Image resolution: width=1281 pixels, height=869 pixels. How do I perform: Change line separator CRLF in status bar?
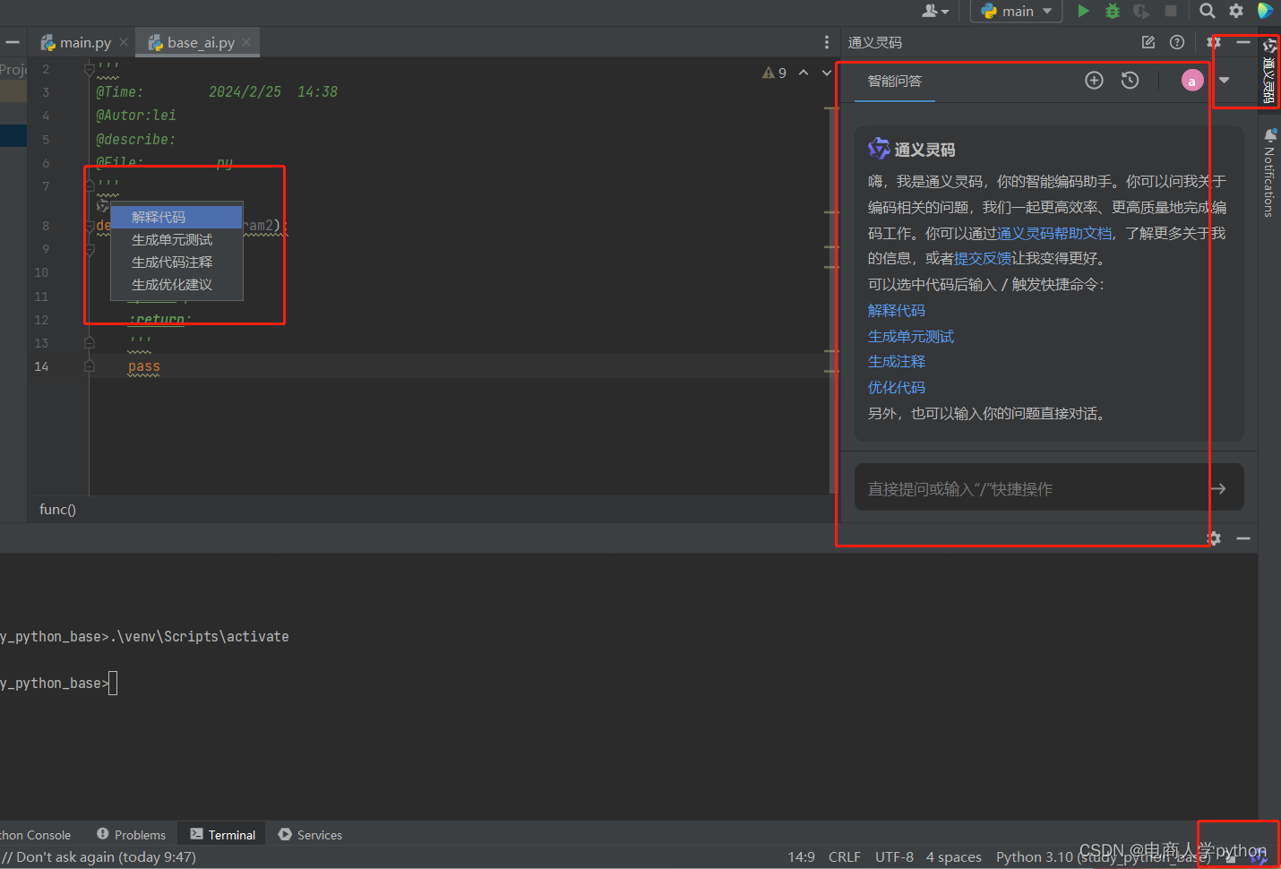(845, 857)
